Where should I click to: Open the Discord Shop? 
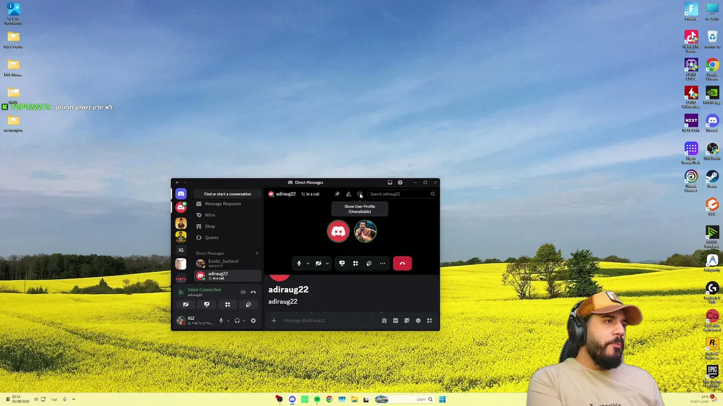(x=228, y=226)
